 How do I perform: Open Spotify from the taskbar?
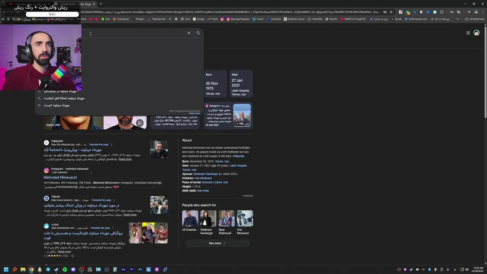(x=65, y=269)
